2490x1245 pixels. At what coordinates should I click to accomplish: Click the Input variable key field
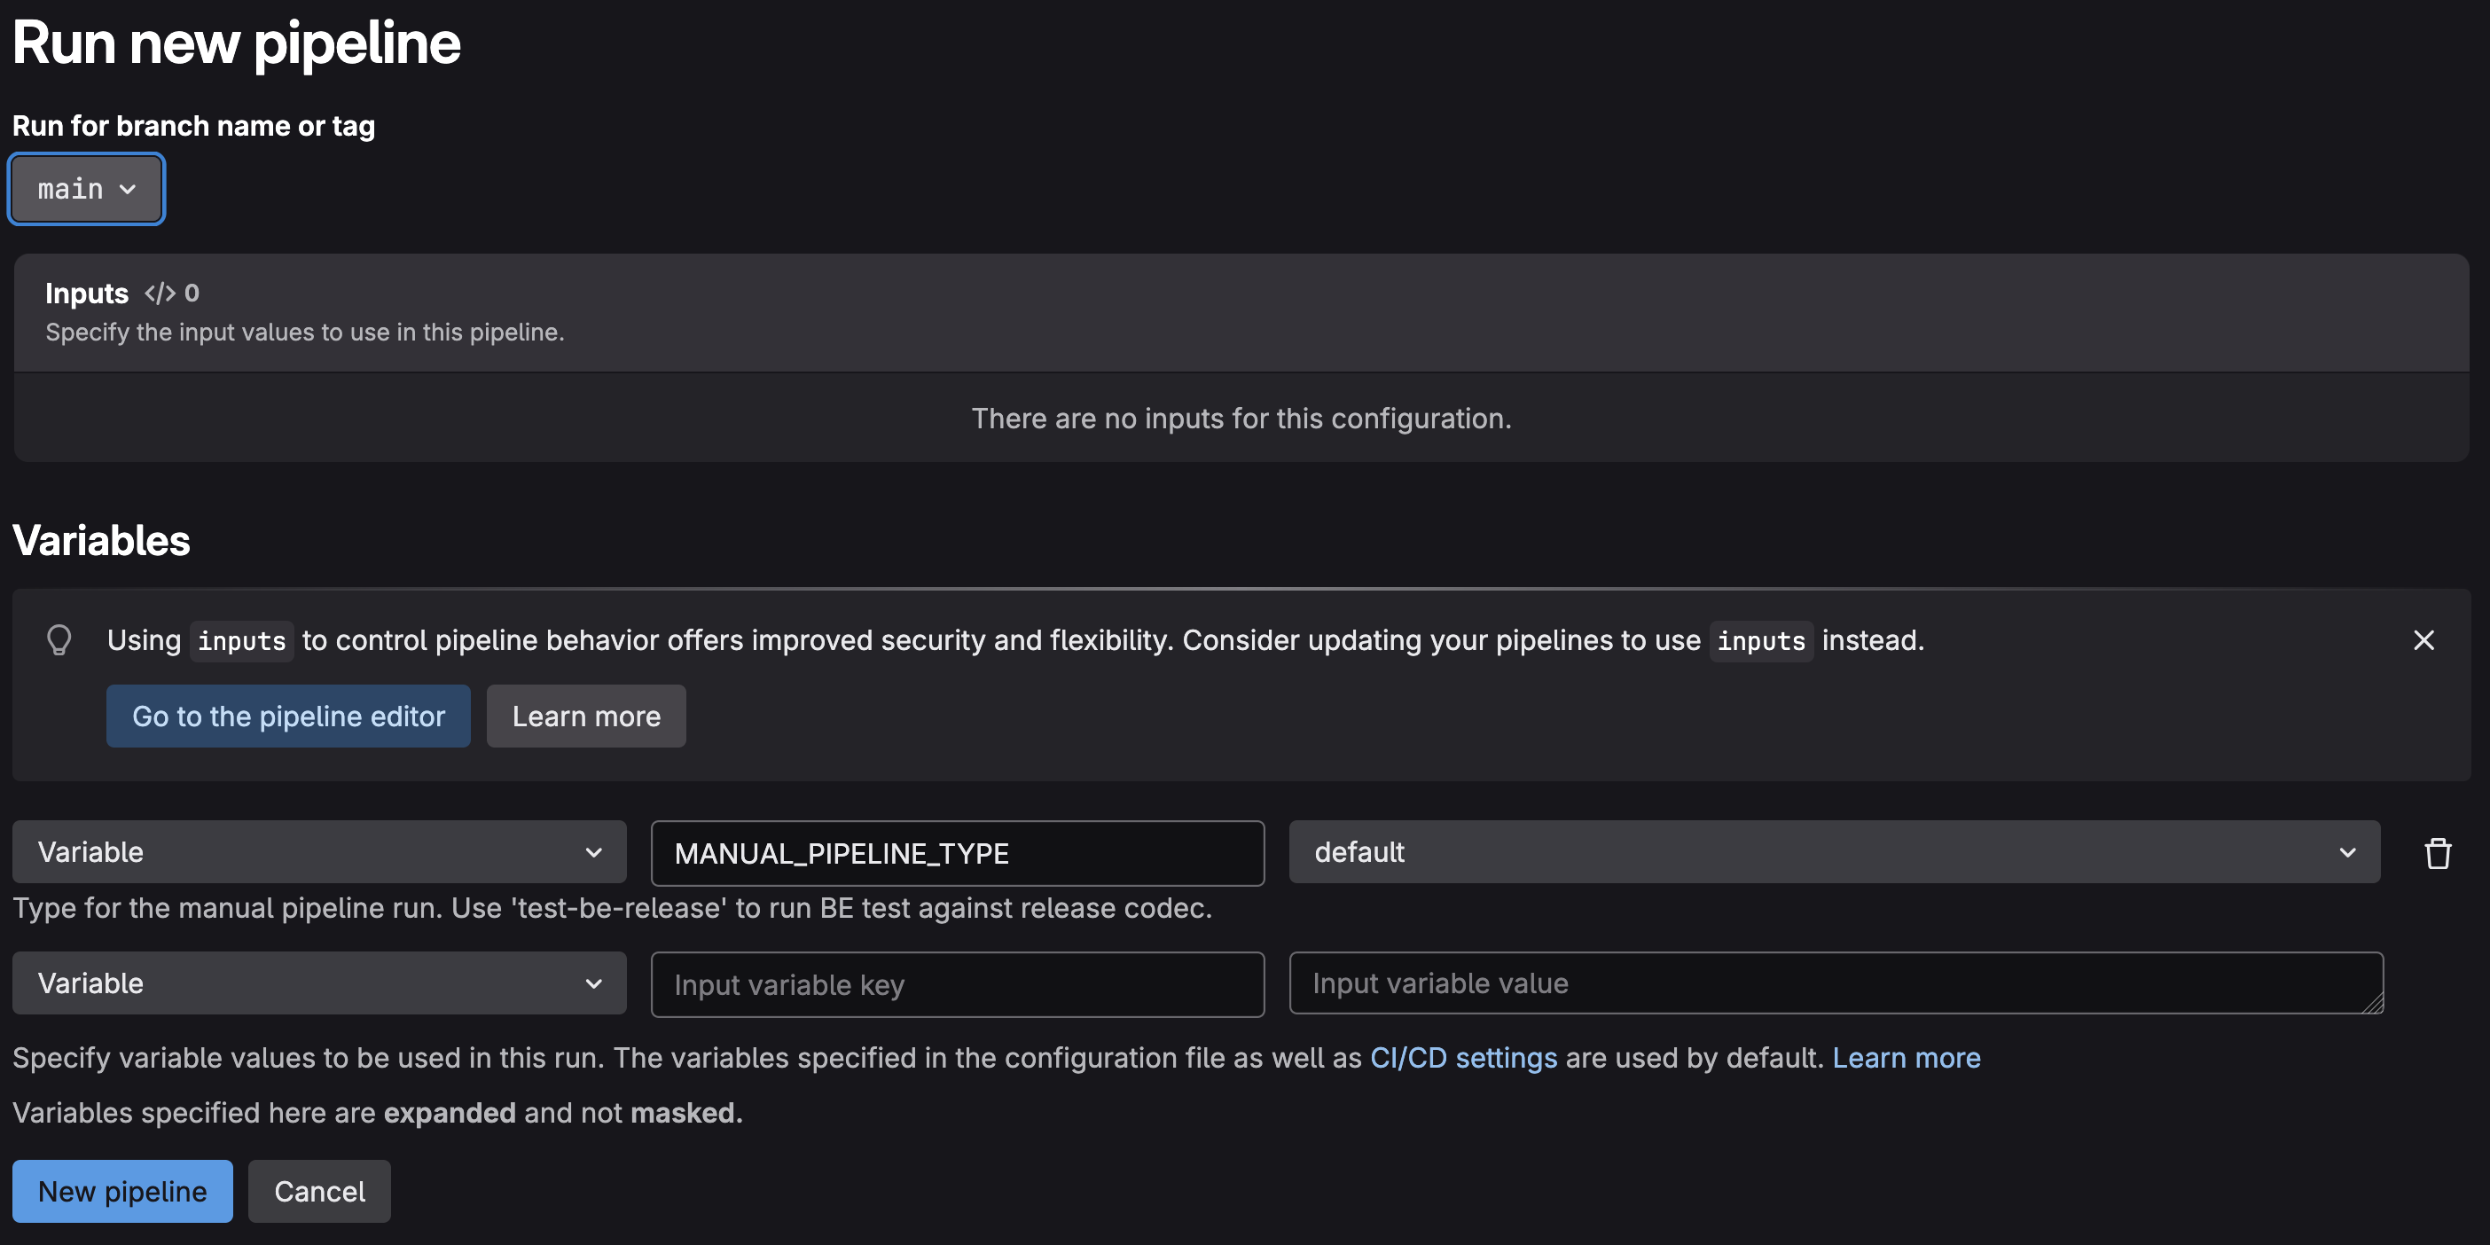click(x=957, y=985)
